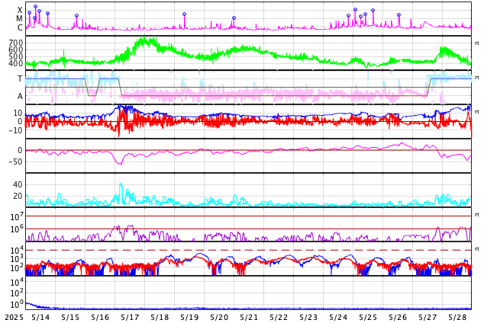Click the T sector polarity label

tap(20, 78)
